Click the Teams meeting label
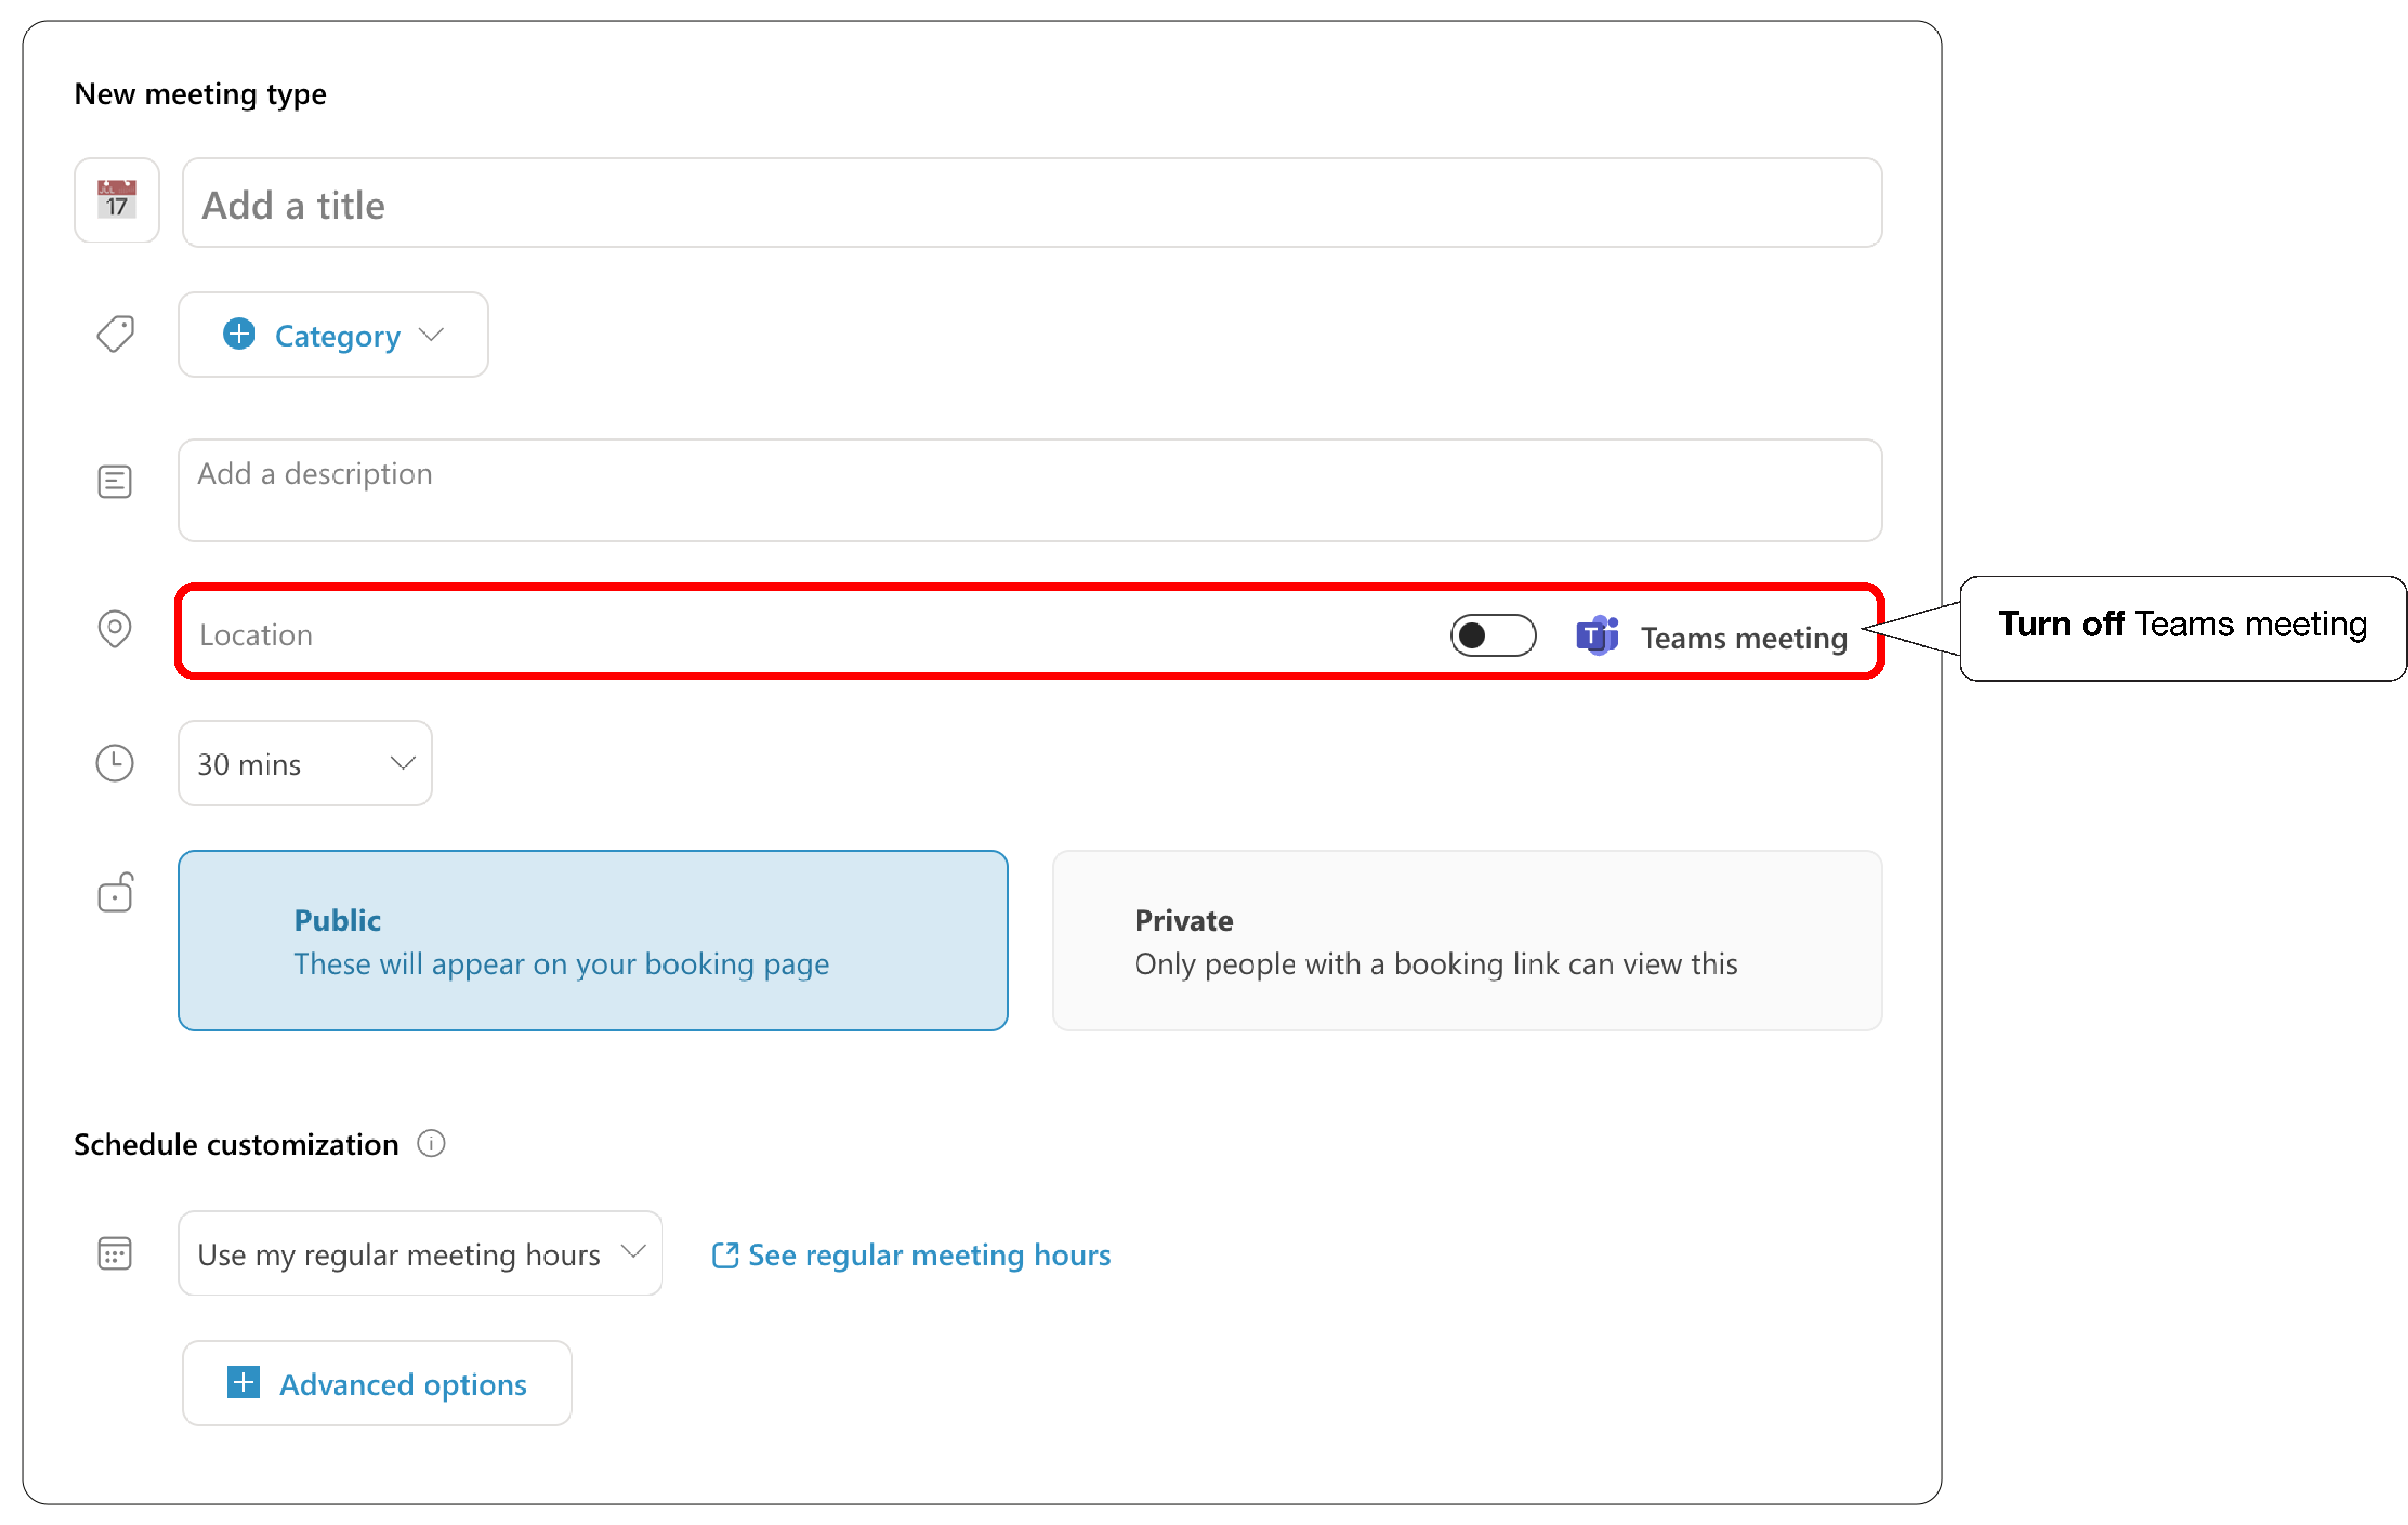The height and width of the screenshot is (1525, 2408). pyautogui.click(x=1744, y=638)
